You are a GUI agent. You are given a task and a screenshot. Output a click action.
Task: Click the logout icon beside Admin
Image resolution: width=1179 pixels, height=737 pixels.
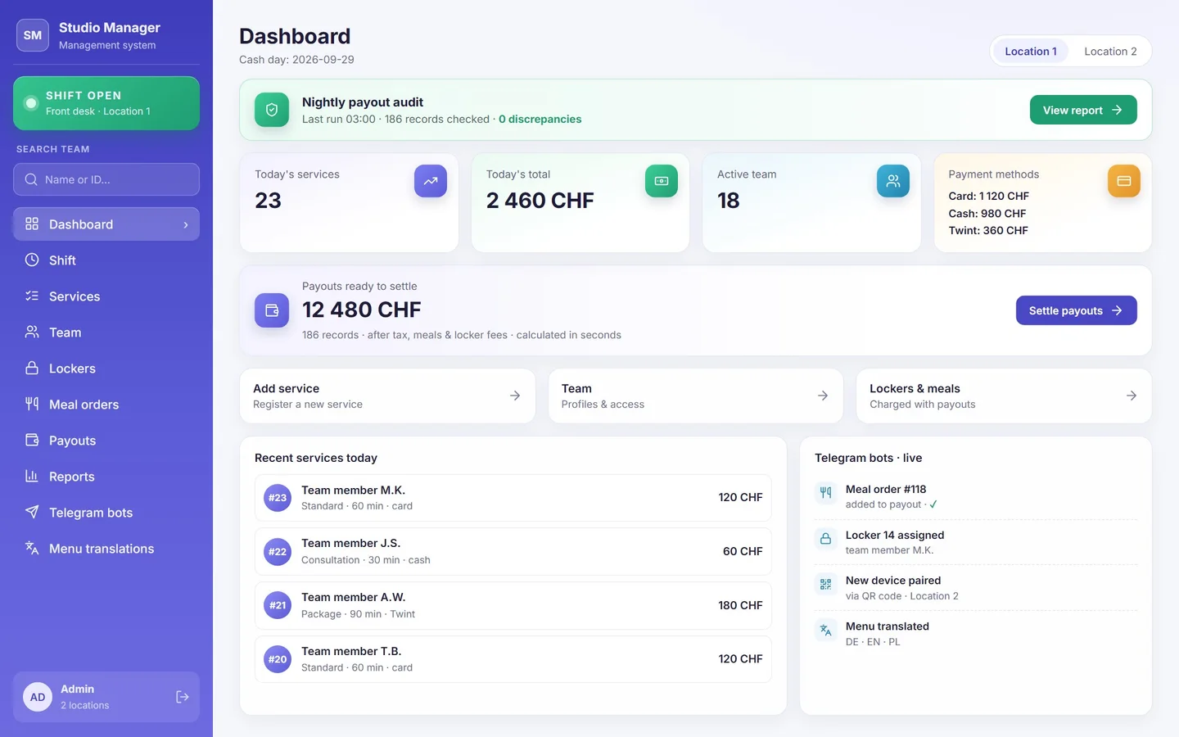[183, 697]
